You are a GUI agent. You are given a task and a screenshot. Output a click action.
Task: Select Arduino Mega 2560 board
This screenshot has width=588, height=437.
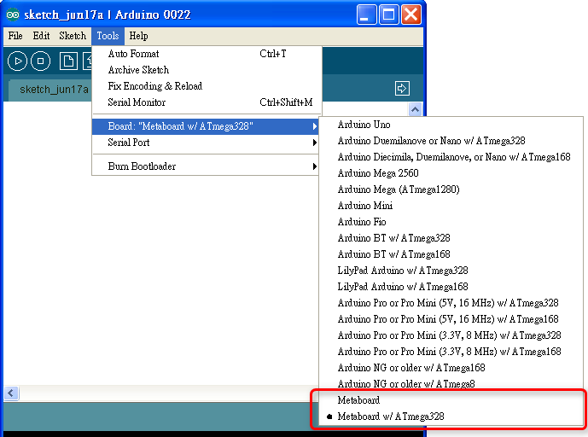pos(451,173)
